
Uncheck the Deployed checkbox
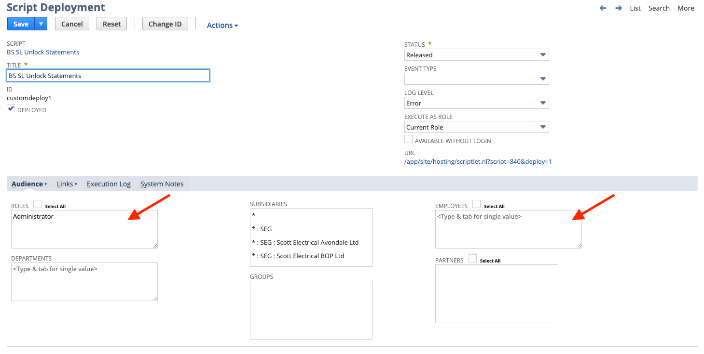pyautogui.click(x=11, y=109)
